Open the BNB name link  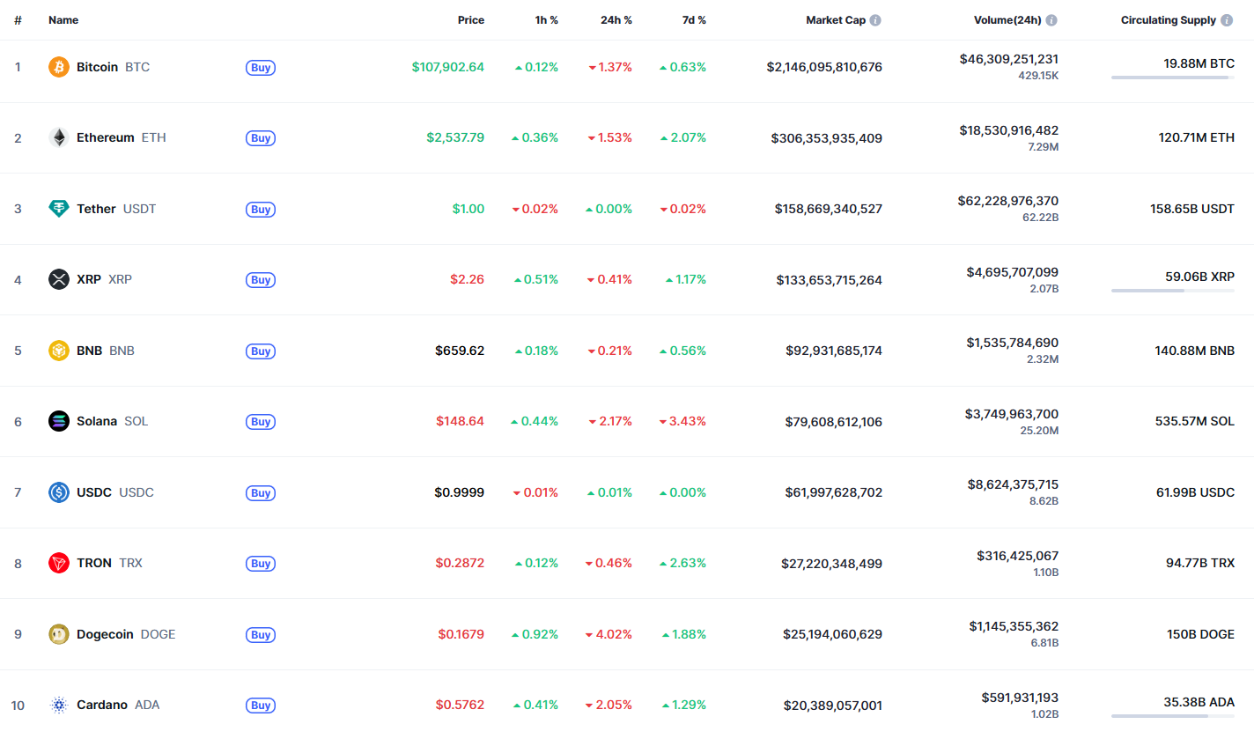click(106, 351)
